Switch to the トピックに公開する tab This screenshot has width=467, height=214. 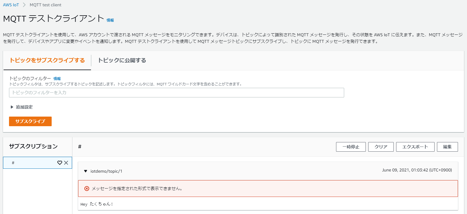click(121, 60)
